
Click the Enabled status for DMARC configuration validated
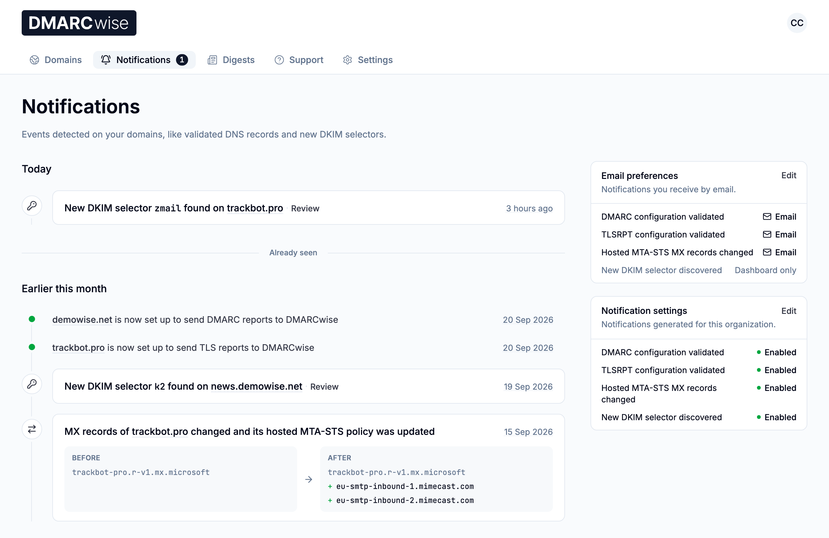[777, 352]
